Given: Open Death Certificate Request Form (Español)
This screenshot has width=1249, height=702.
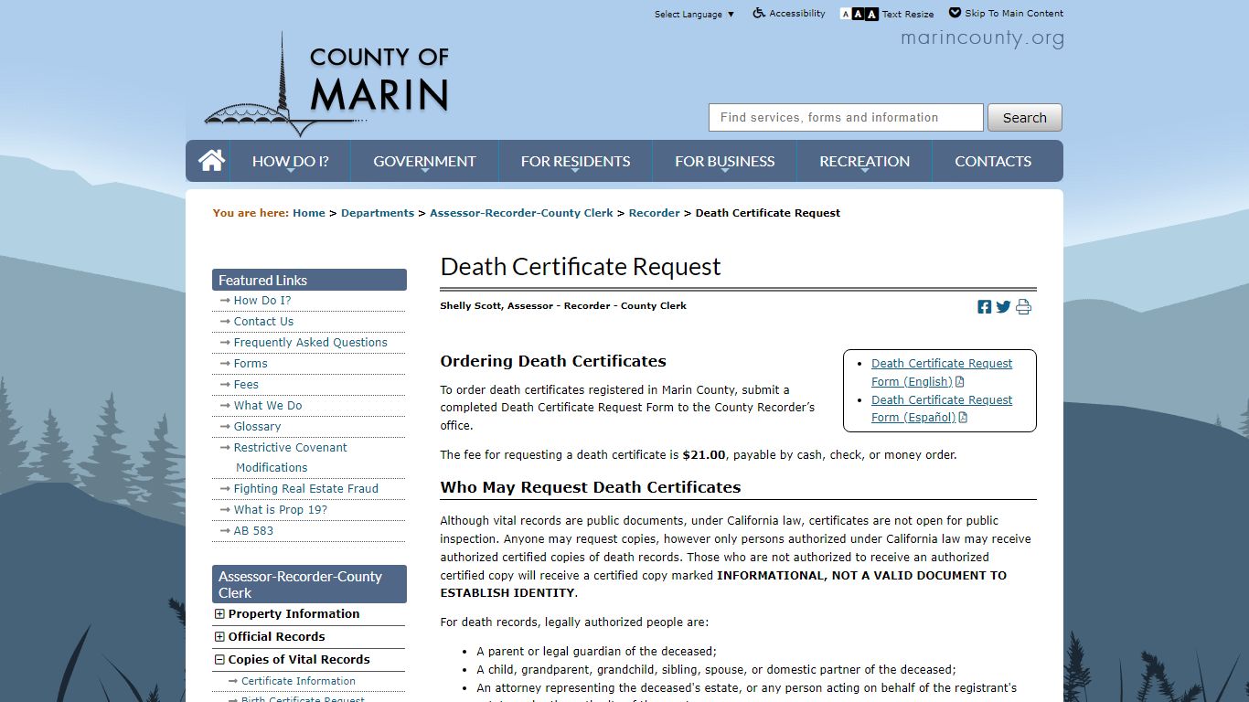Looking at the screenshot, I should [x=942, y=409].
